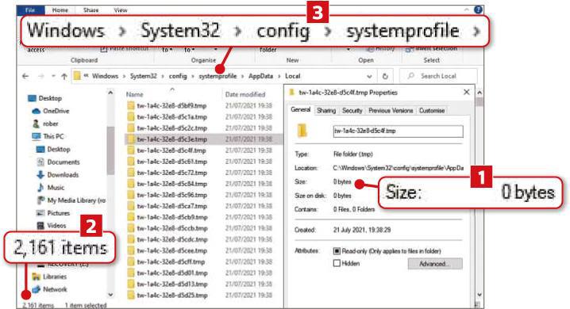This screenshot has width=570, height=309.
Task: Open Music note icon in sidebar
Action: pyautogui.click(x=40, y=188)
